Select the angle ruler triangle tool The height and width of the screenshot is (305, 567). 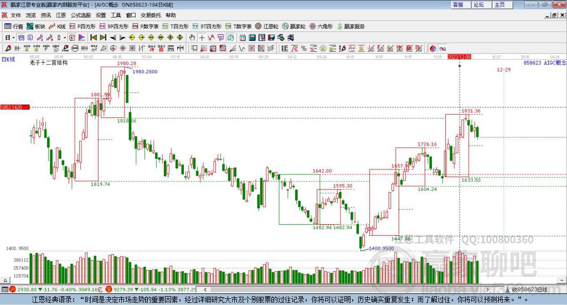click(104, 48)
